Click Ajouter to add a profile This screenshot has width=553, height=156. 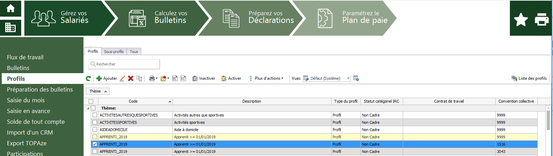(107, 78)
